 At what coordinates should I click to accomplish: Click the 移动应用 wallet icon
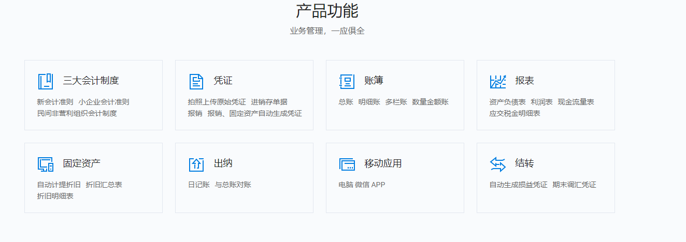coord(347,164)
